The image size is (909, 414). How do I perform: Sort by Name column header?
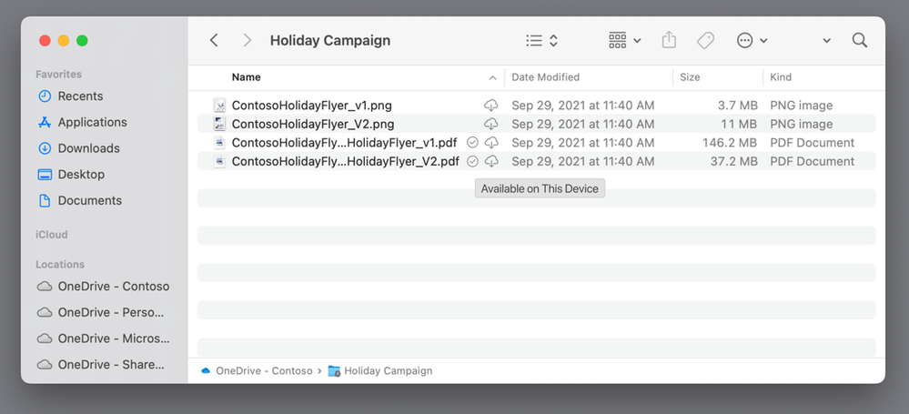246,77
